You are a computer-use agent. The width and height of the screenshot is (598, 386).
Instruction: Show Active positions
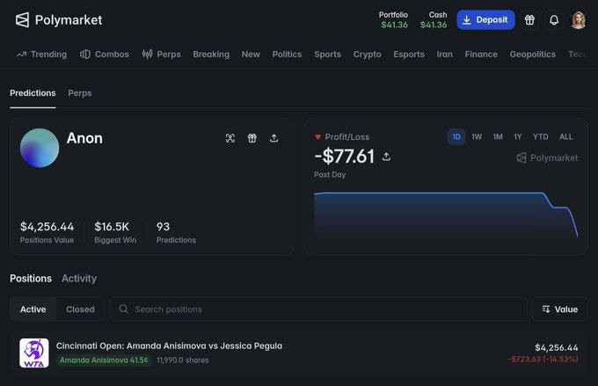pyautogui.click(x=33, y=309)
